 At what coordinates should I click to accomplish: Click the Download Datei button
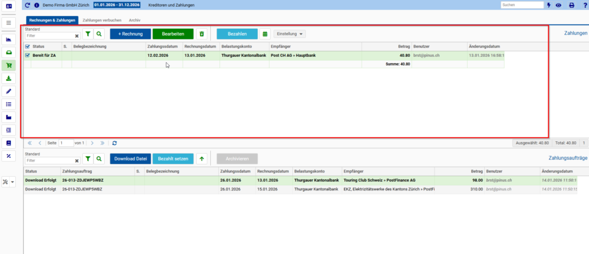tap(131, 159)
